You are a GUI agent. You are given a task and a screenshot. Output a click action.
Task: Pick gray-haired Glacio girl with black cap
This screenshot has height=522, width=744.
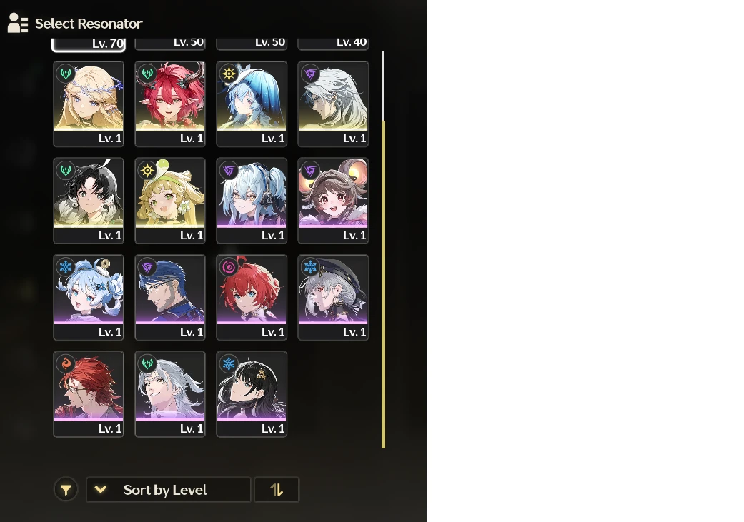pos(333,297)
